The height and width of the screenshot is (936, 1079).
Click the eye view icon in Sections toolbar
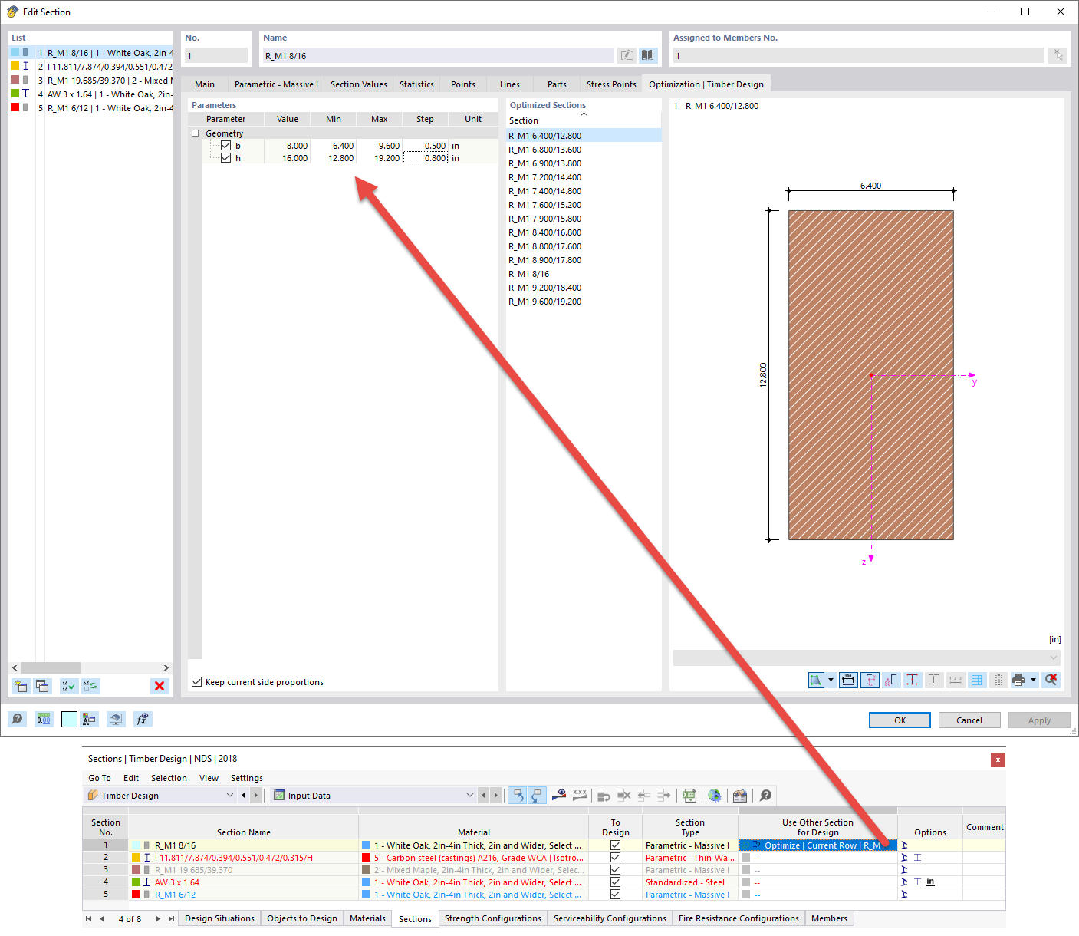[559, 796]
